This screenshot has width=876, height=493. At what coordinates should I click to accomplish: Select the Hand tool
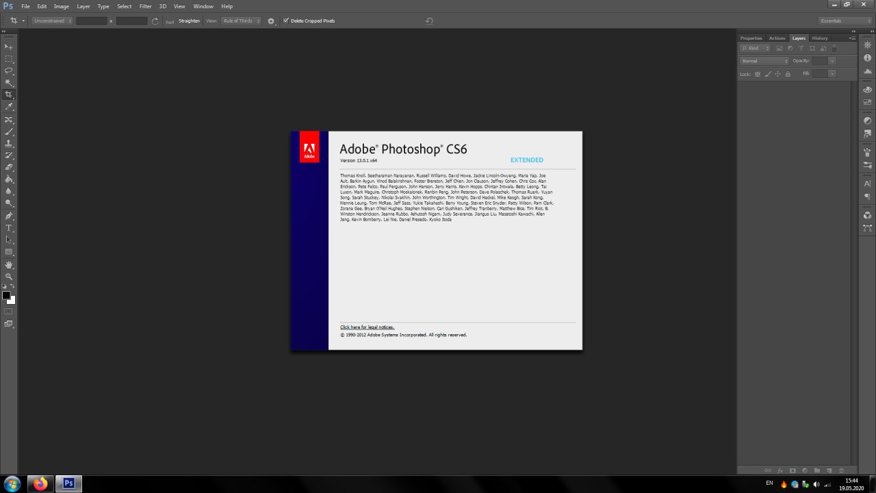point(9,264)
